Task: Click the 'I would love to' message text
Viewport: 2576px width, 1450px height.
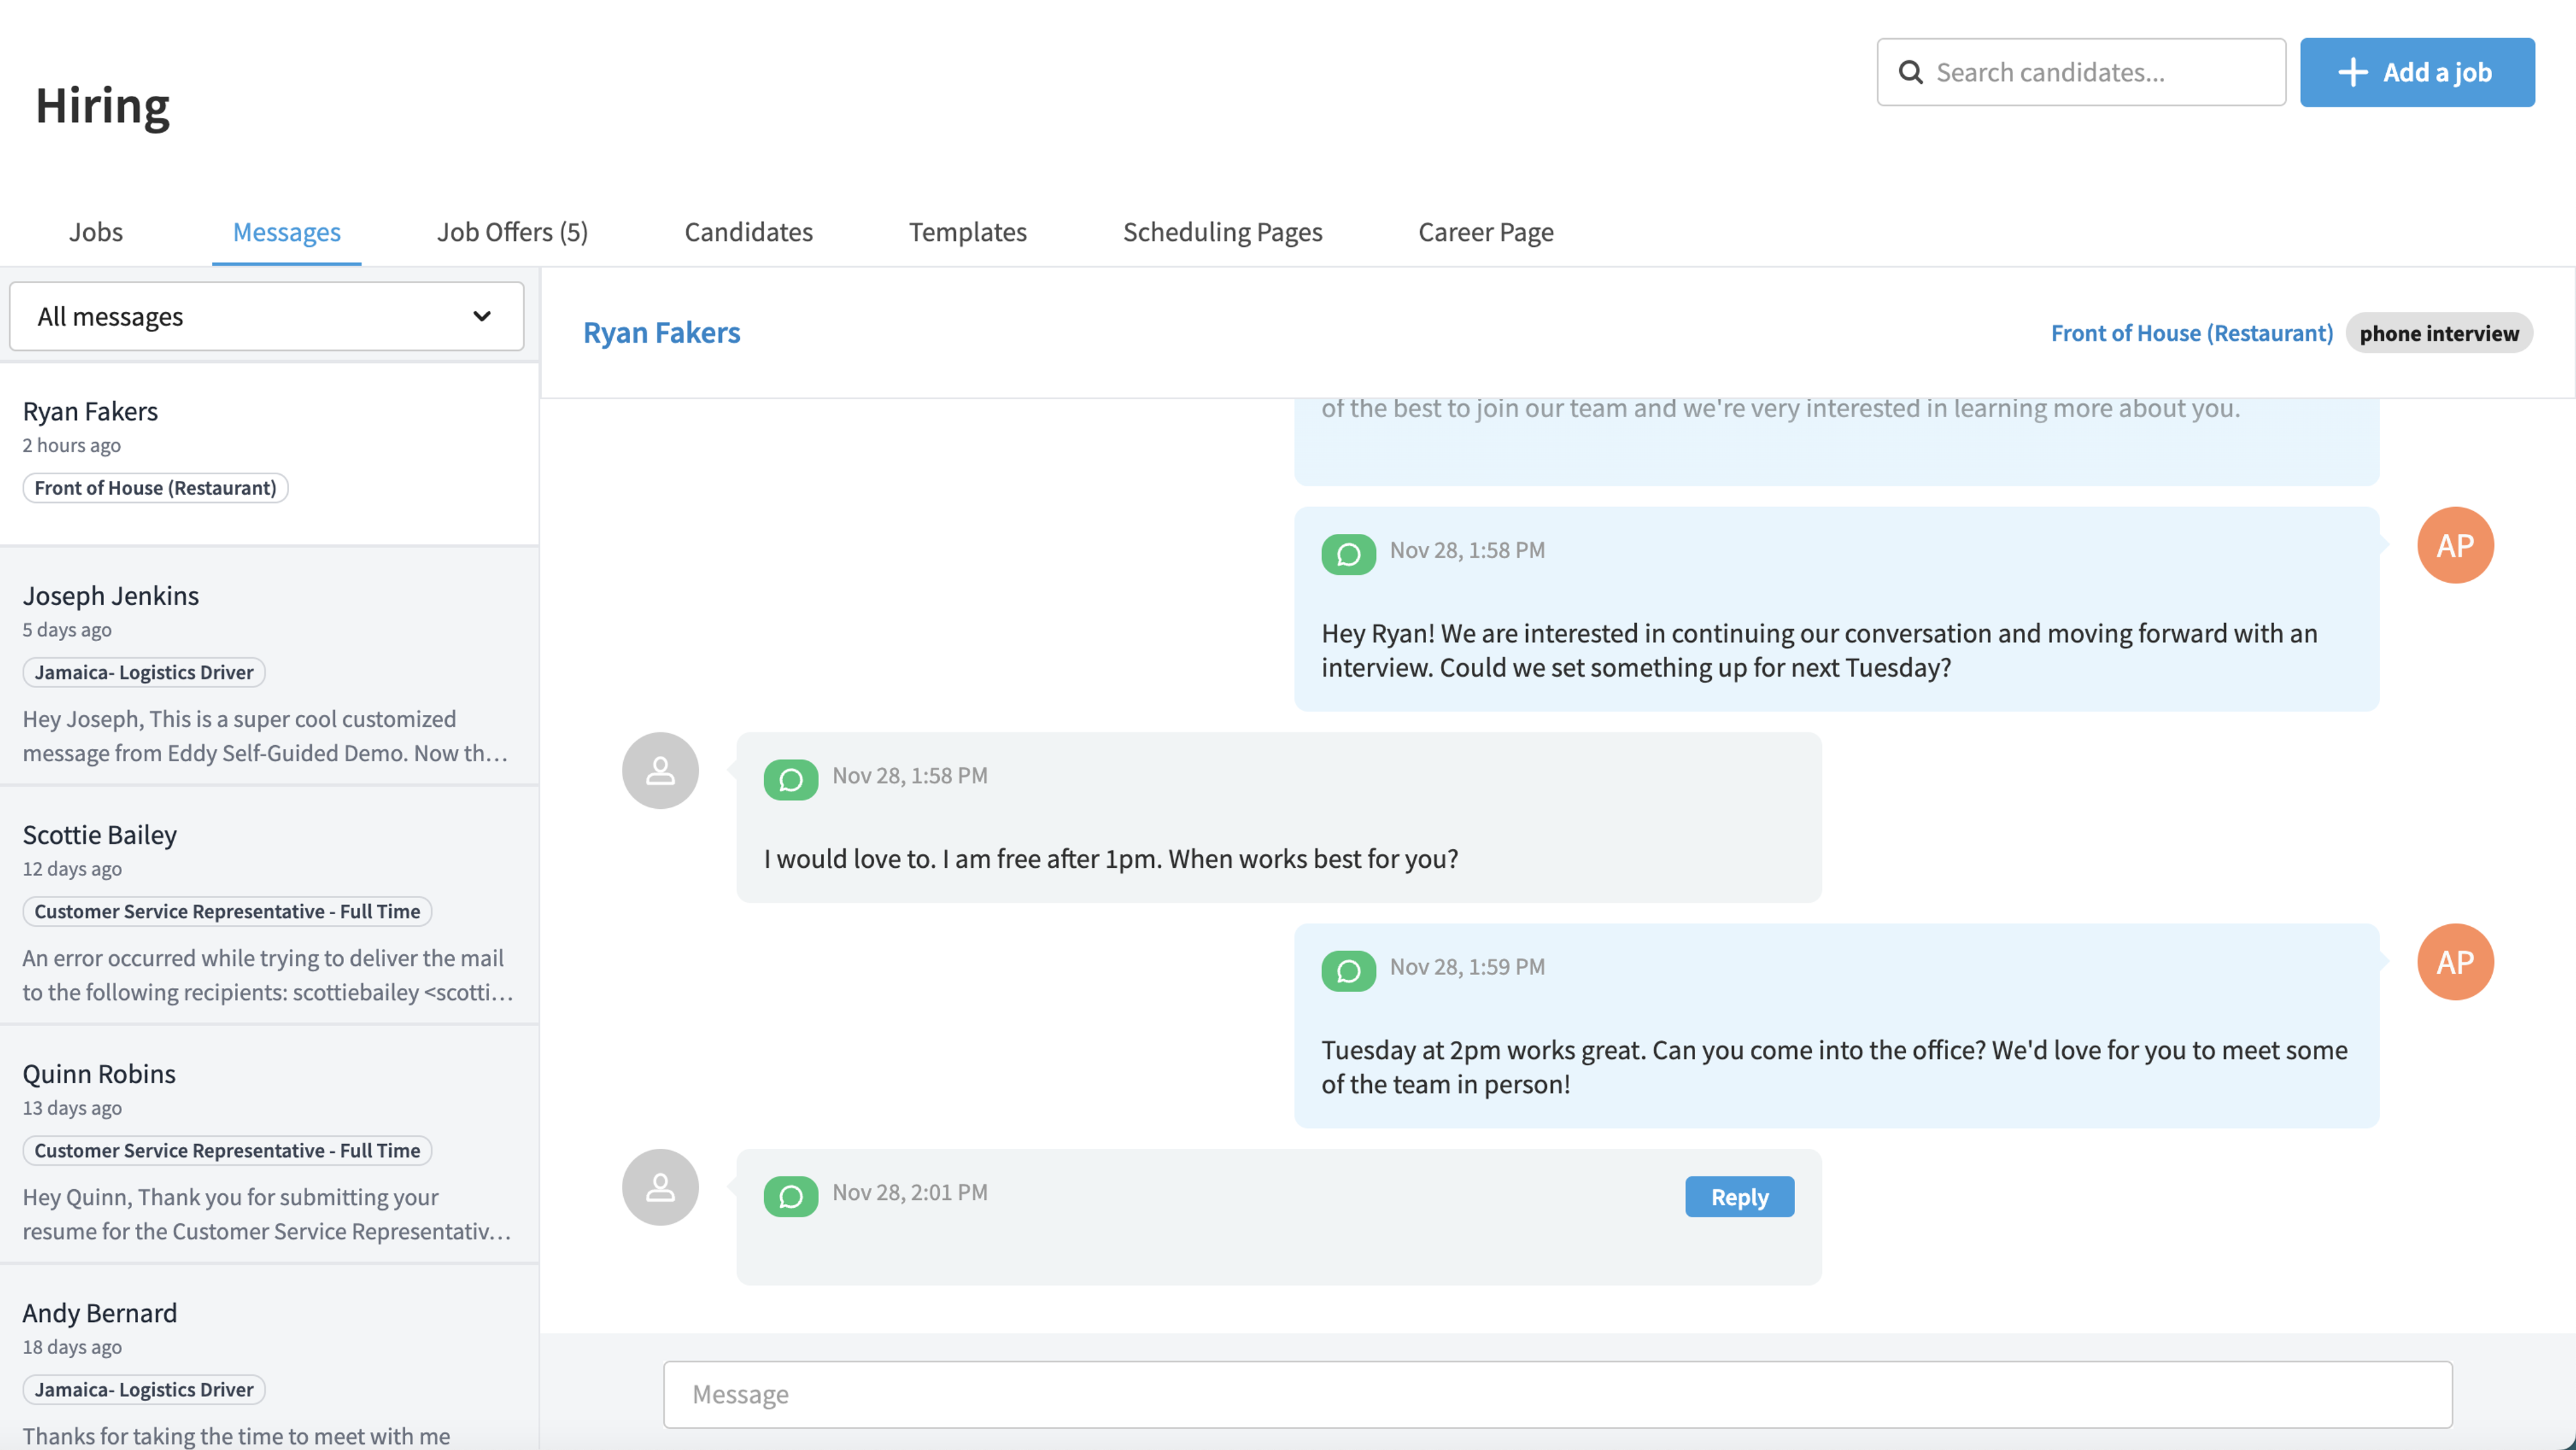Action: [1110, 858]
